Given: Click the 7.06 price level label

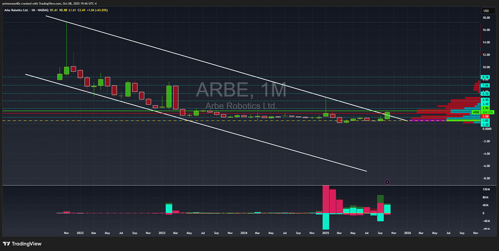Looking at the screenshot, I should [485, 85].
